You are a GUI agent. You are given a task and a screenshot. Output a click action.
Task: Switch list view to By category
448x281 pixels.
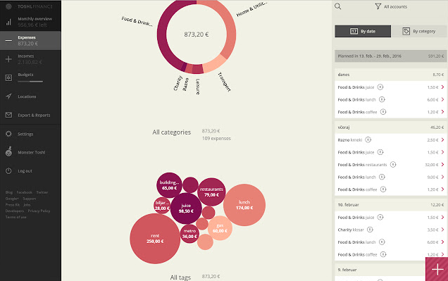point(419,31)
